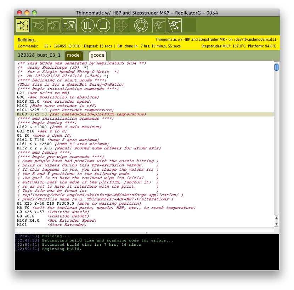Click the M103 Make sure extruder is off line
The width and height of the screenshot is (294, 290).
(57, 106)
